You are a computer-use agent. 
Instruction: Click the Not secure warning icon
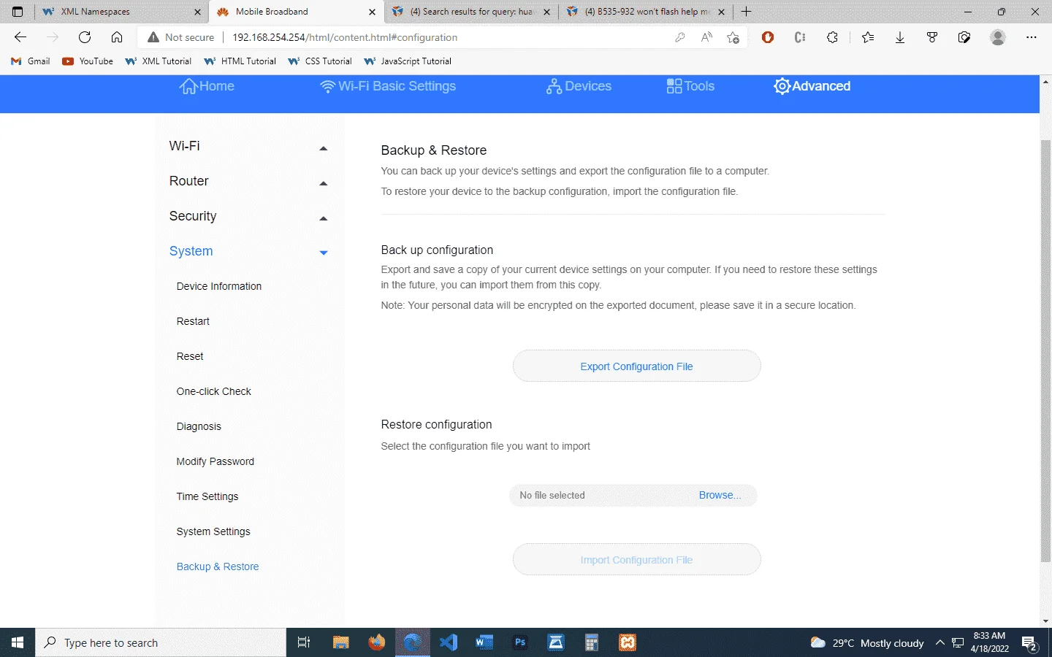pyautogui.click(x=153, y=37)
